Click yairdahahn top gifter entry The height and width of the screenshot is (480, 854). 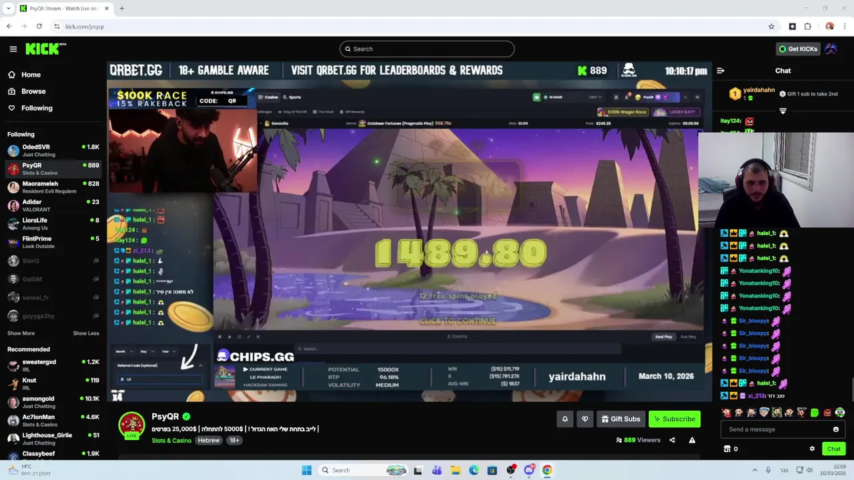751,93
